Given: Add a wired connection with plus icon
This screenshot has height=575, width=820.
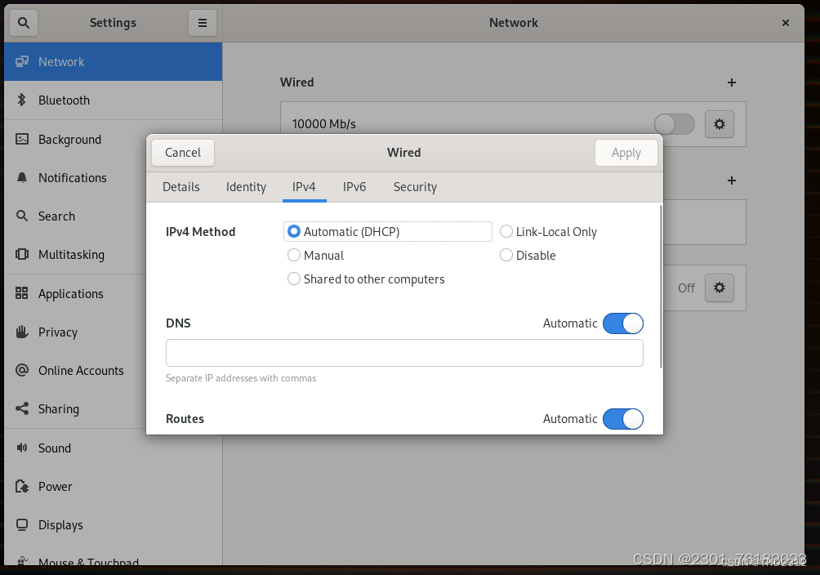Looking at the screenshot, I should 732,82.
